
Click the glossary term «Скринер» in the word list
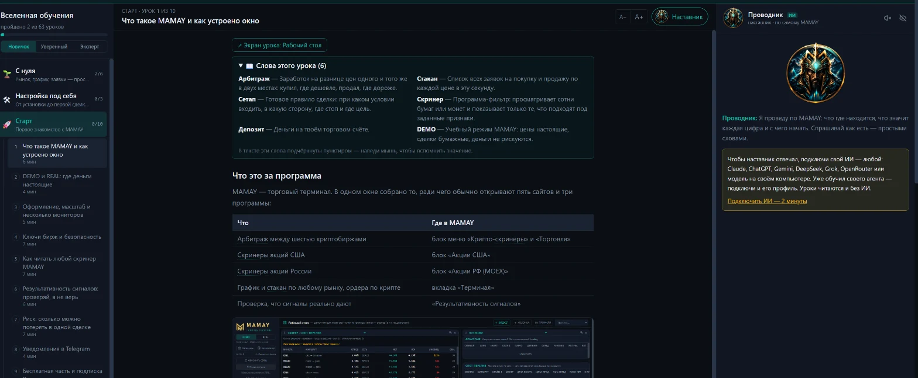[430, 99]
